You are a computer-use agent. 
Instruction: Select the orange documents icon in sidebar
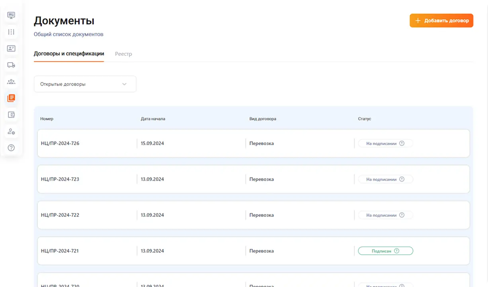point(11,98)
